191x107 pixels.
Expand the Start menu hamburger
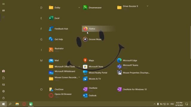click(4, 4)
